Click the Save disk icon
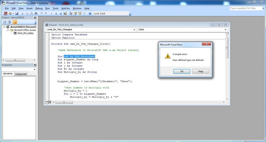Viewport: 266px width, 142px height. (17, 14)
